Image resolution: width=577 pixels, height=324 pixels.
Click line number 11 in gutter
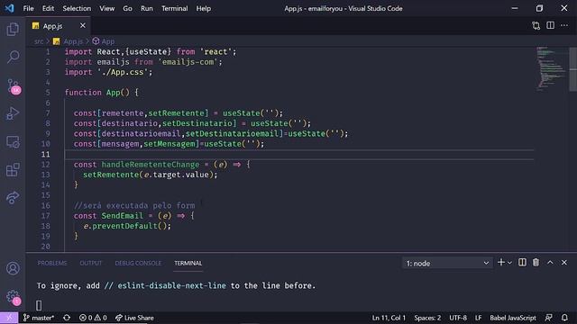45,154
